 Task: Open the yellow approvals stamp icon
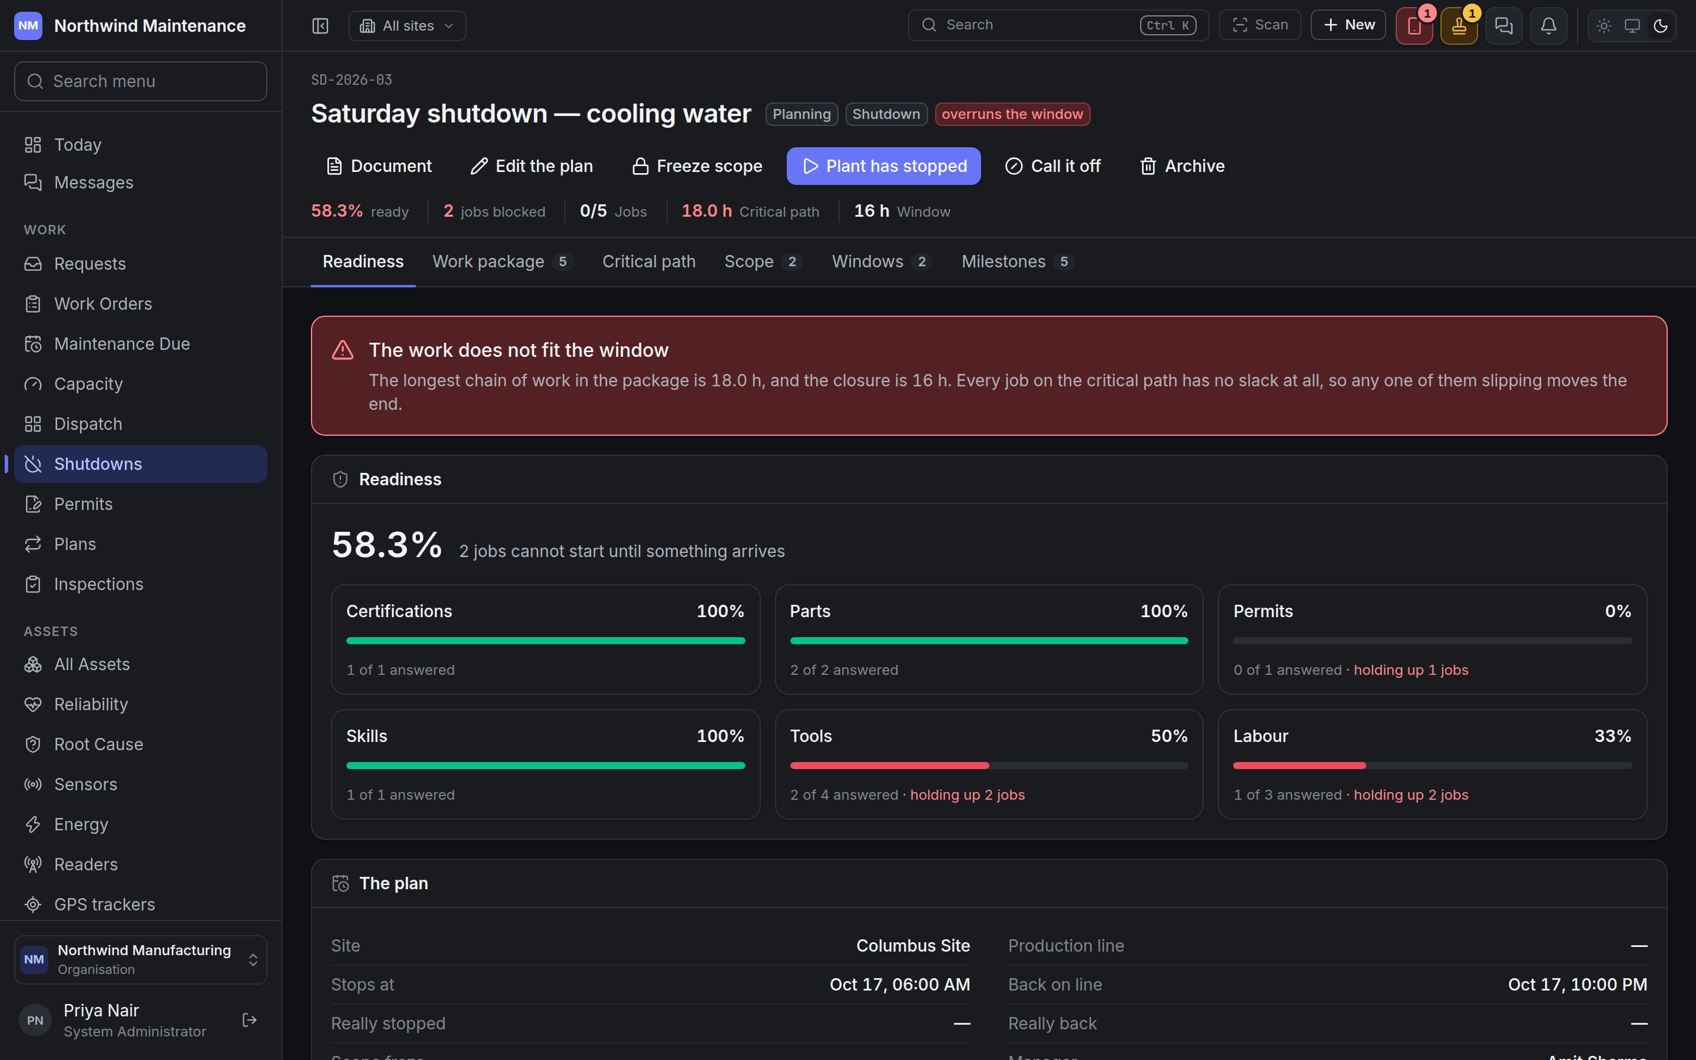(x=1459, y=26)
